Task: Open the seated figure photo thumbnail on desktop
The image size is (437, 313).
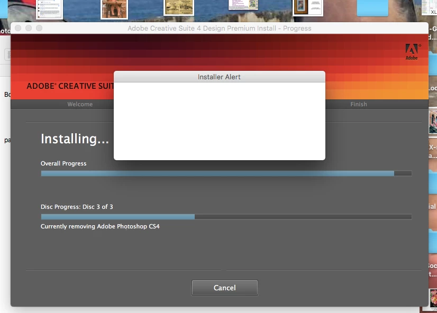Action: [114, 9]
